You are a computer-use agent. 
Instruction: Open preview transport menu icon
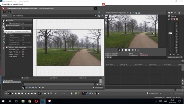click(138, 50)
